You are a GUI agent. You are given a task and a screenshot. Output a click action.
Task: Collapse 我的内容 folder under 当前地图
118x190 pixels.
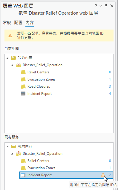point(8,58)
